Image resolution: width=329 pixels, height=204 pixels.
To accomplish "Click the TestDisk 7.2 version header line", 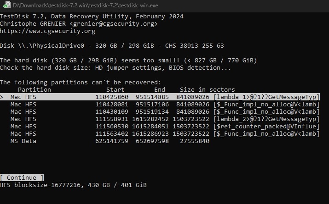I will [x=92, y=17].
